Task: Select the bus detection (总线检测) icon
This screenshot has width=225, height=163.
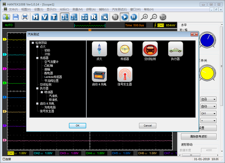Action: coord(150,49)
